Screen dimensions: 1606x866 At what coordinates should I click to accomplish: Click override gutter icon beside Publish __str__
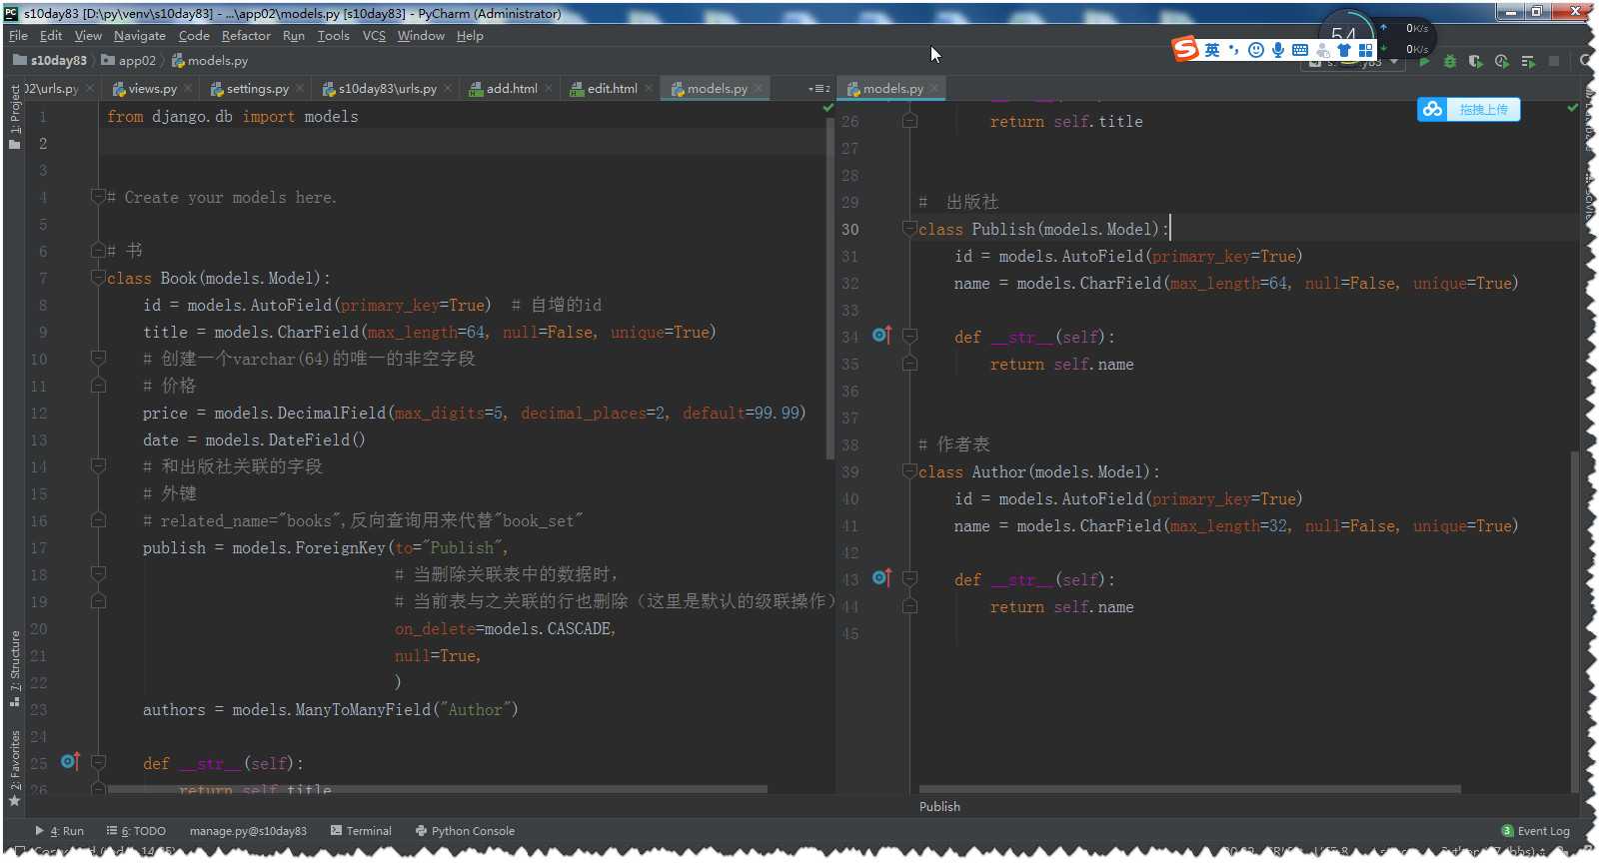tap(880, 336)
